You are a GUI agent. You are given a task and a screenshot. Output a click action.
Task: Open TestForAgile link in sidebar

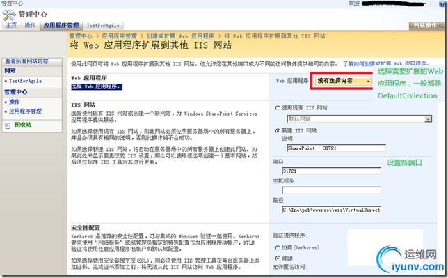[25, 81]
